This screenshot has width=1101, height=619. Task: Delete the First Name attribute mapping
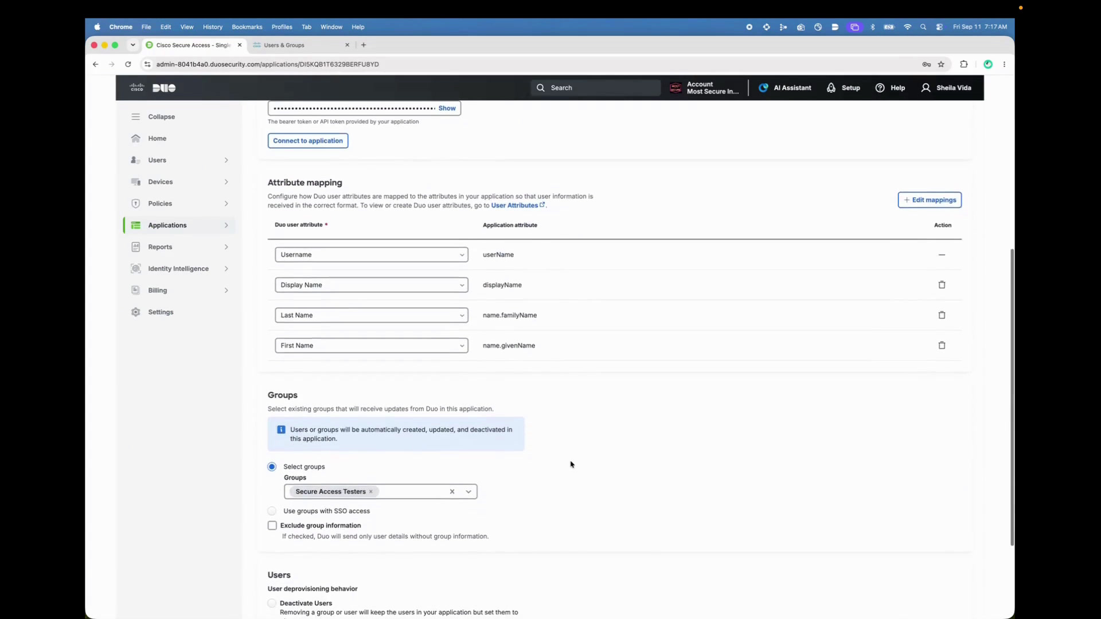click(x=942, y=346)
